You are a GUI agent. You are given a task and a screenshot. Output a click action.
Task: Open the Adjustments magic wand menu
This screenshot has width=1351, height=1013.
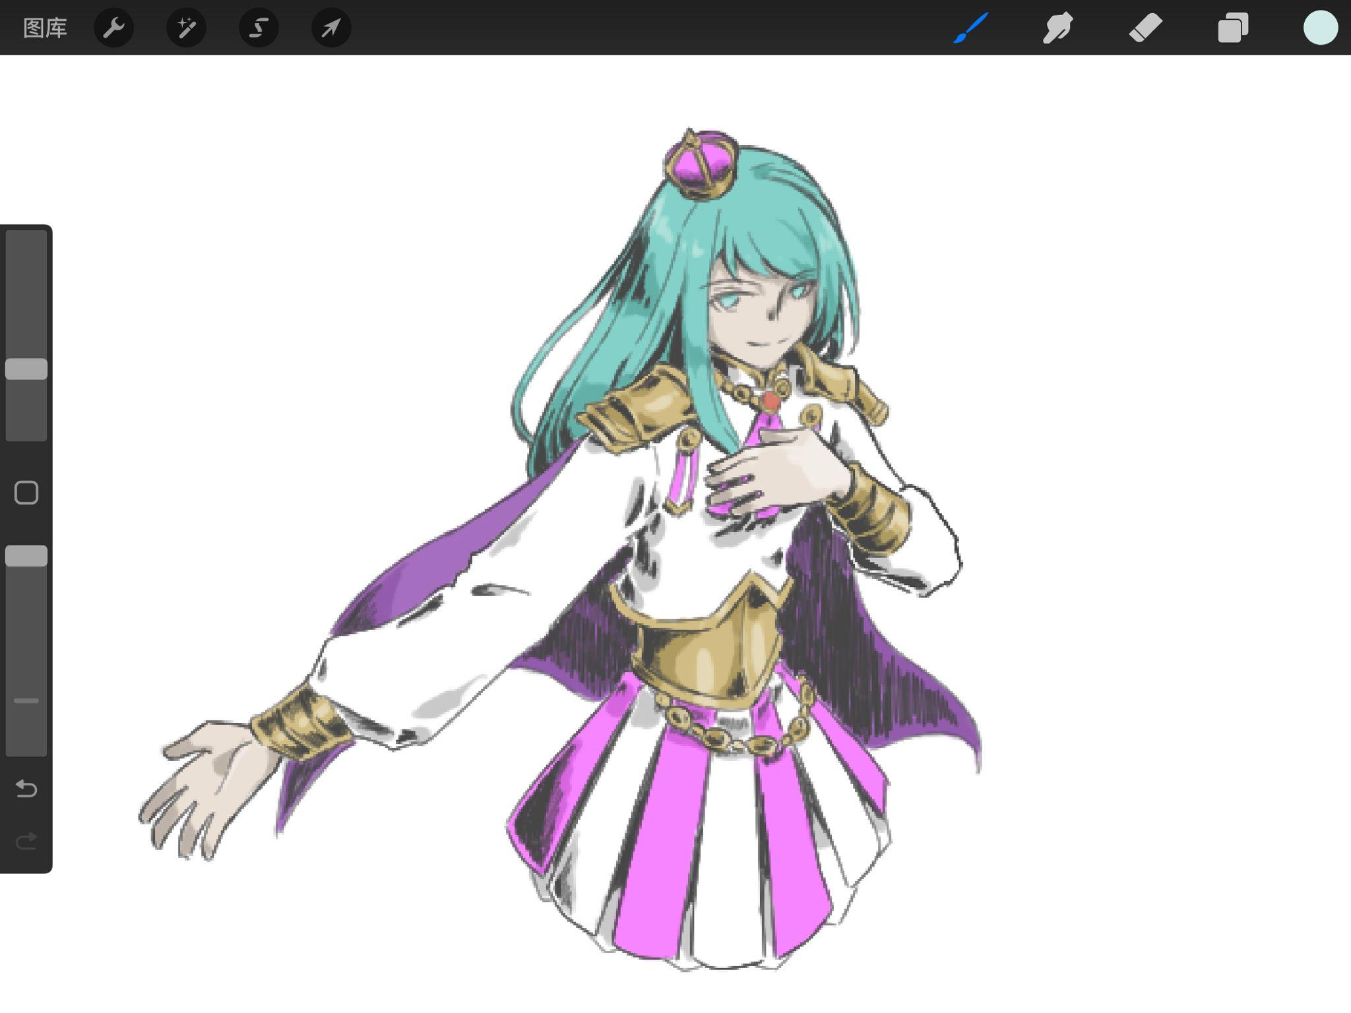click(187, 28)
